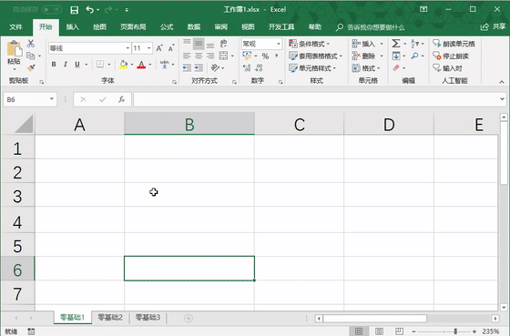Align text left
Viewport: 510px width, 336px height.
tap(187, 56)
